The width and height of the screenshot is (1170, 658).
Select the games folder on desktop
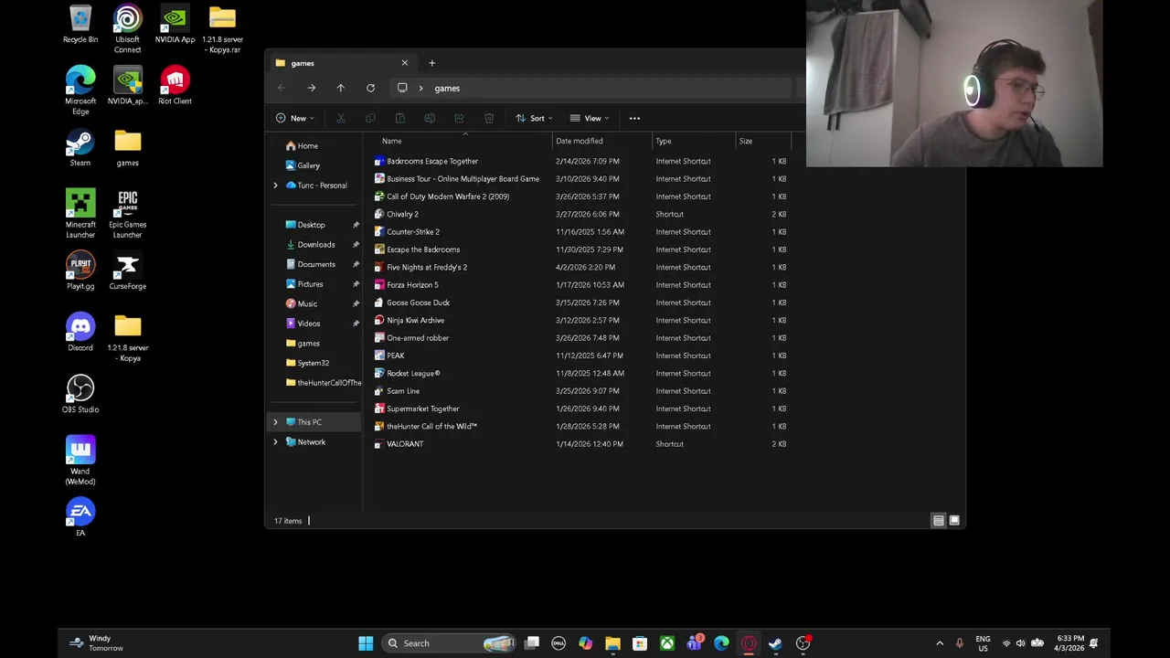(127, 148)
